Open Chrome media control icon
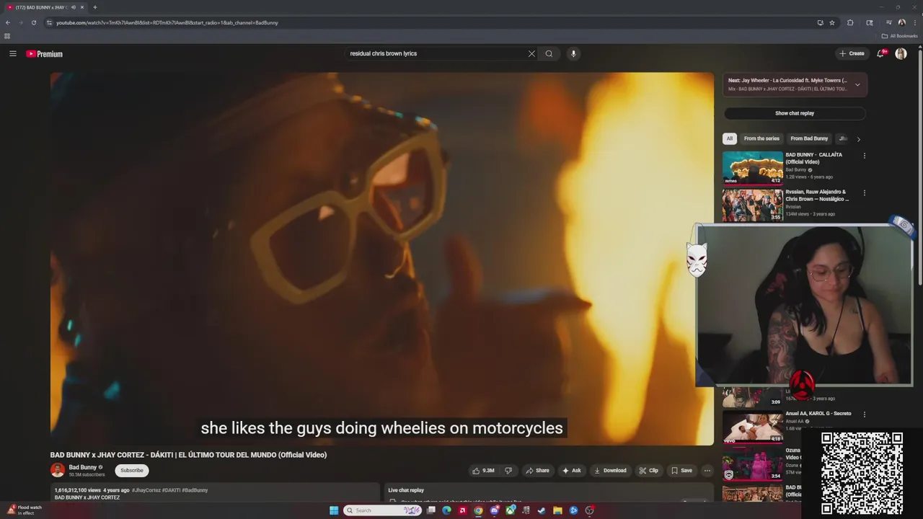Viewport: 923px width, 519px height. pos(889,22)
